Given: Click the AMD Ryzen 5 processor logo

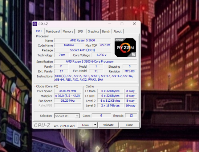Looking at the screenshot, I should pos(125,47).
